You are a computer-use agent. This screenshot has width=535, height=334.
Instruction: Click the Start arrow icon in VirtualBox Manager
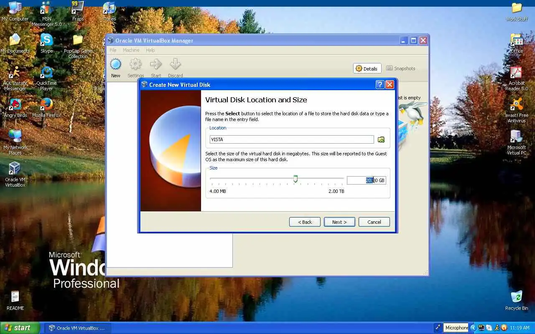(156, 64)
